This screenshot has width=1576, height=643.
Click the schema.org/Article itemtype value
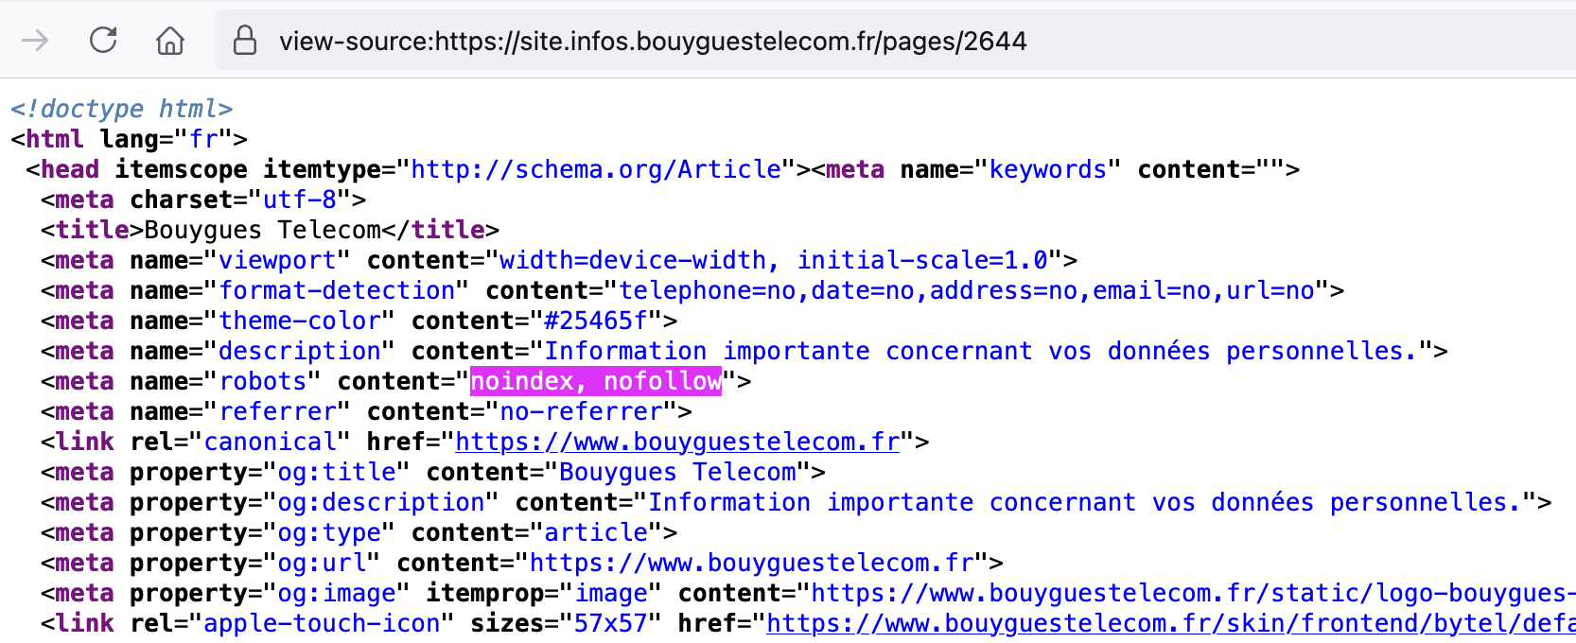pos(596,169)
